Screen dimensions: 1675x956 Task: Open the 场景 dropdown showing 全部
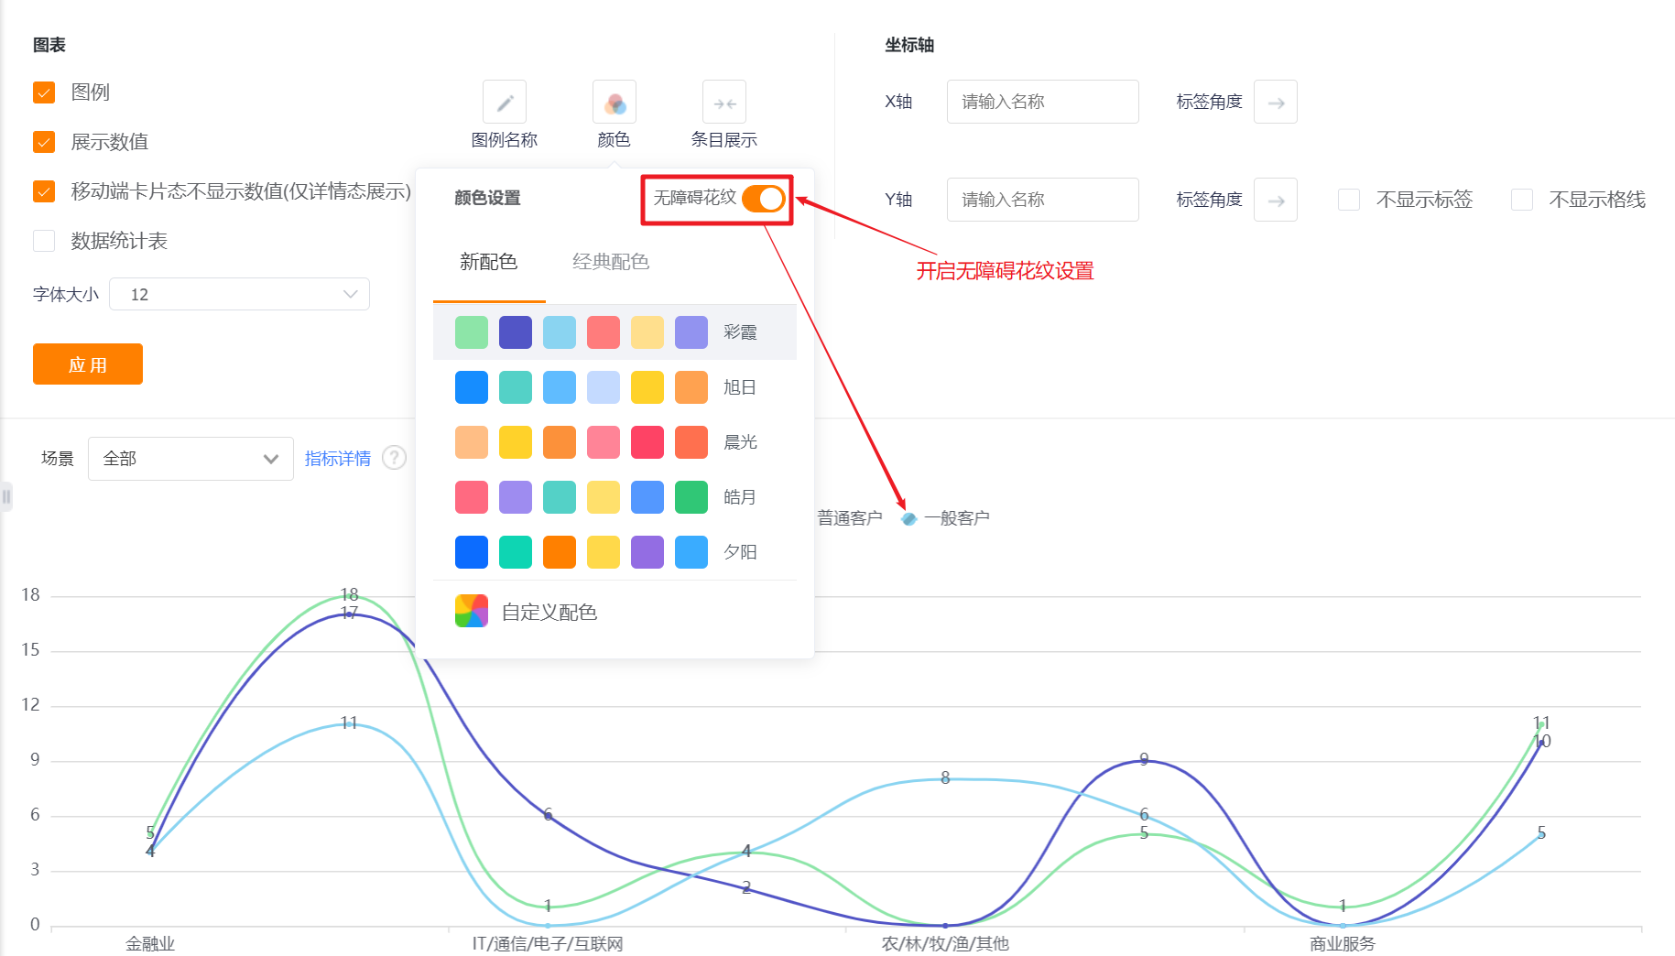point(190,459)
